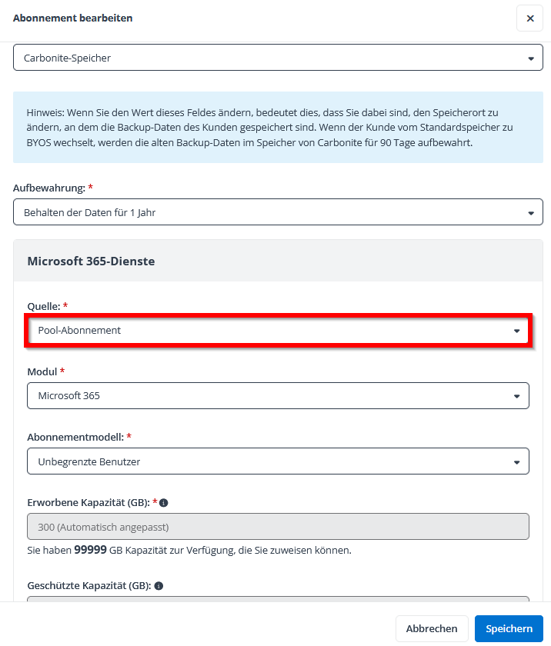Click the Aufbewahrung field label

tap(48, 188)
